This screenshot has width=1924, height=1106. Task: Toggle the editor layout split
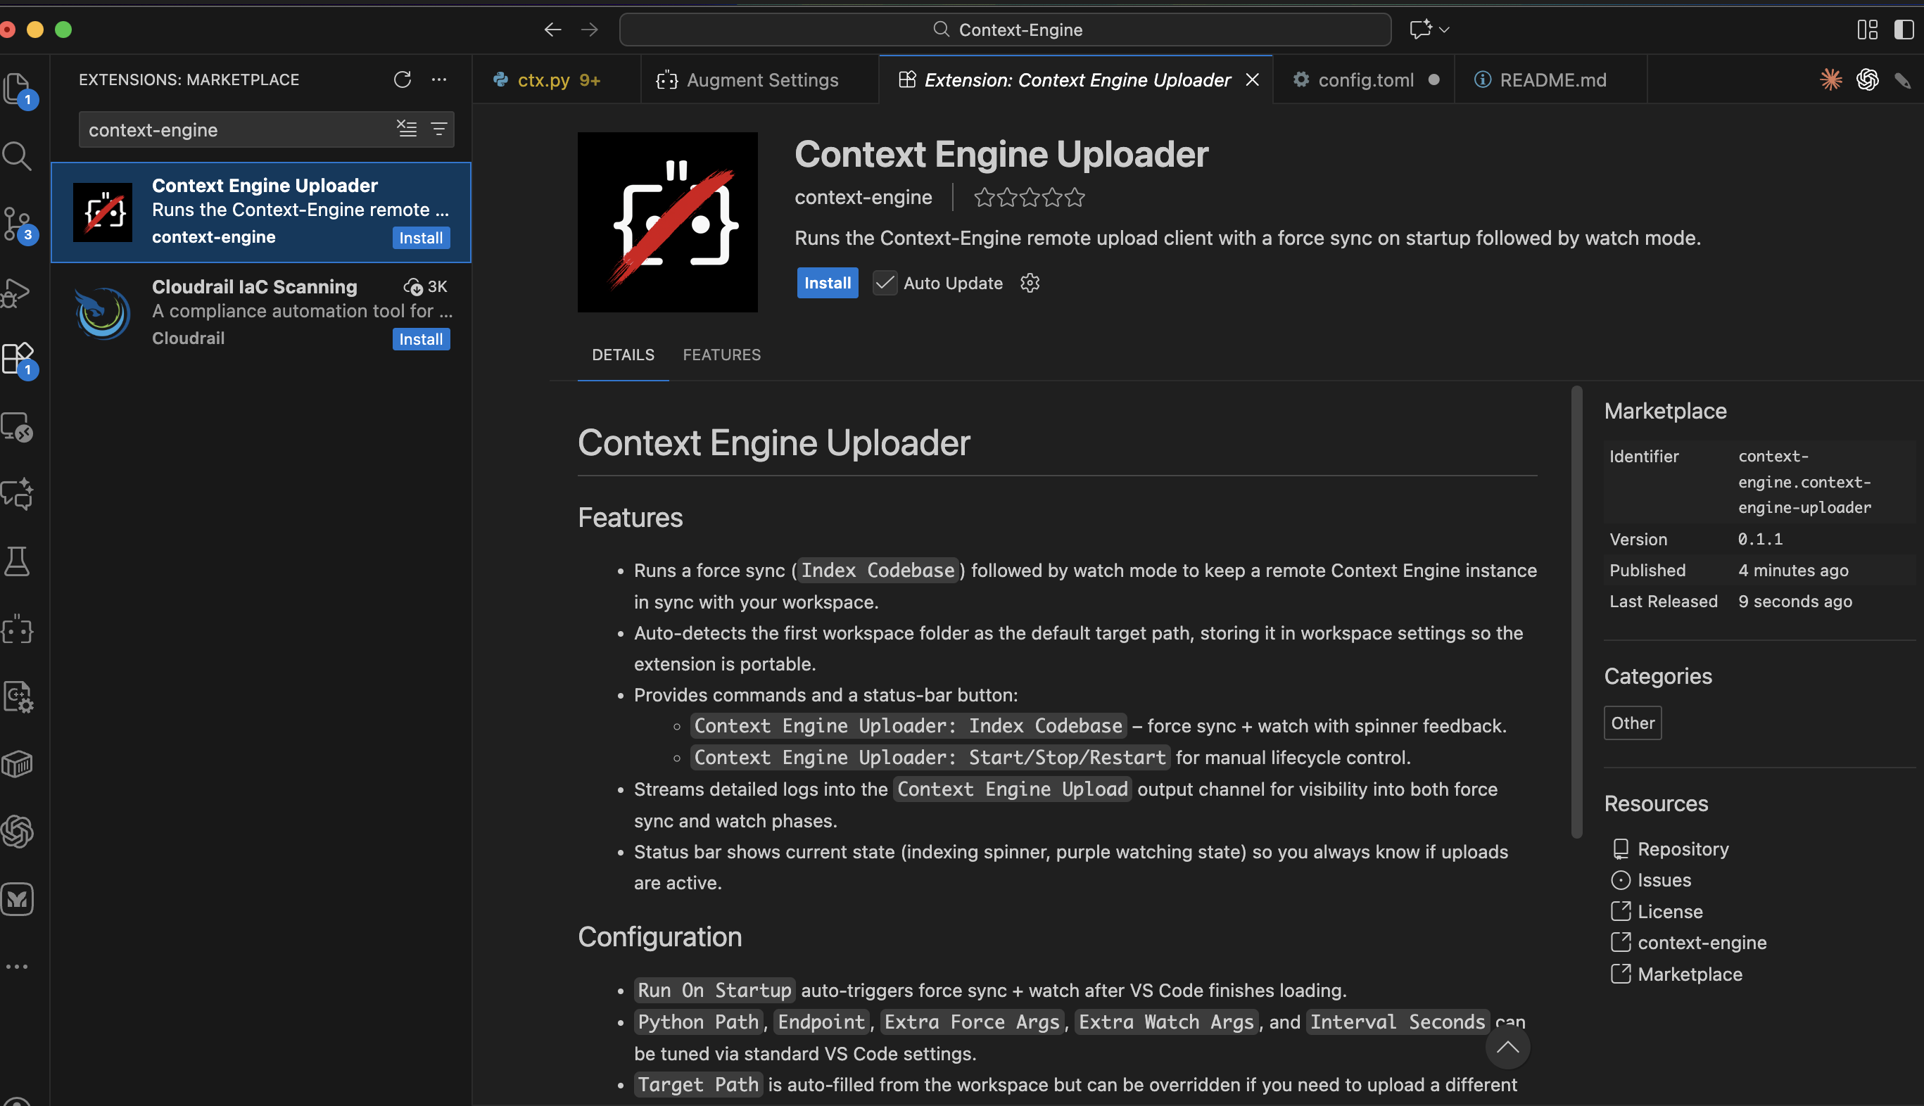(x=1866, y=30)
